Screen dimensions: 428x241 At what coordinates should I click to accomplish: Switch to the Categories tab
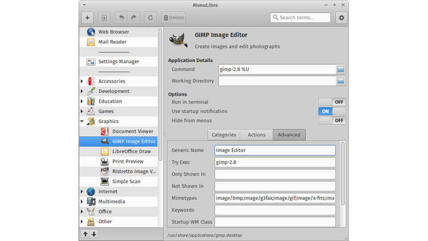click(x=224, y=135)
